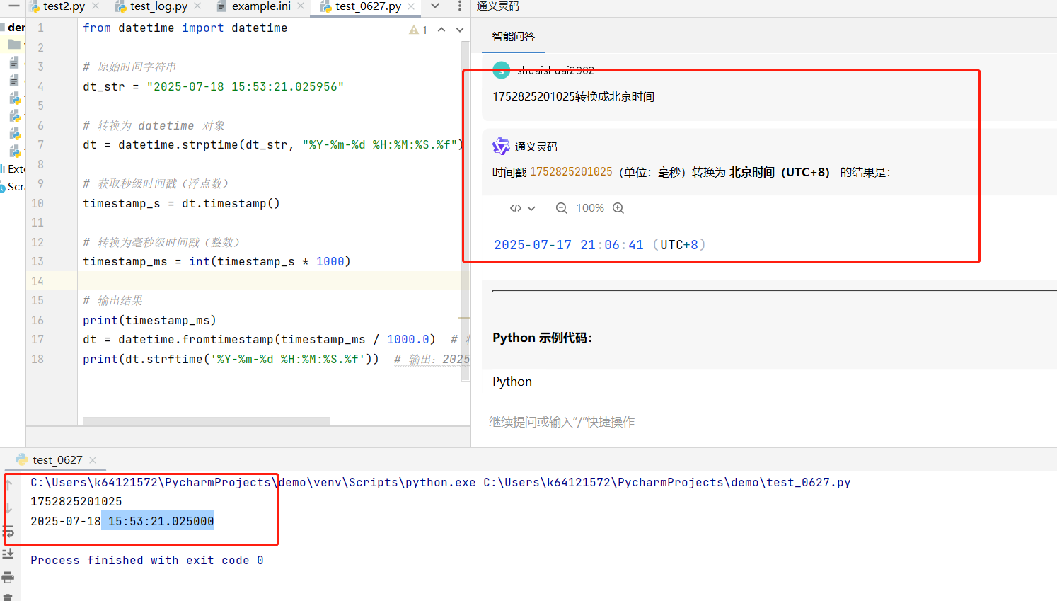Click the strftime print statement on line 18
This screenshot has height=601, width=1057.
pyautogui.click(x=231, y=359)
